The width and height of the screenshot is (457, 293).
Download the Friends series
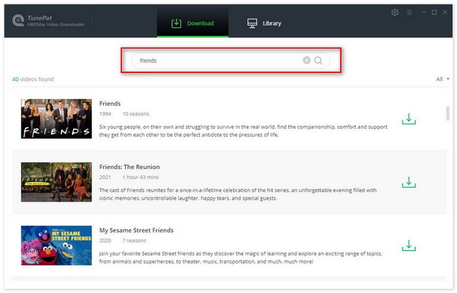pos(409,119)
